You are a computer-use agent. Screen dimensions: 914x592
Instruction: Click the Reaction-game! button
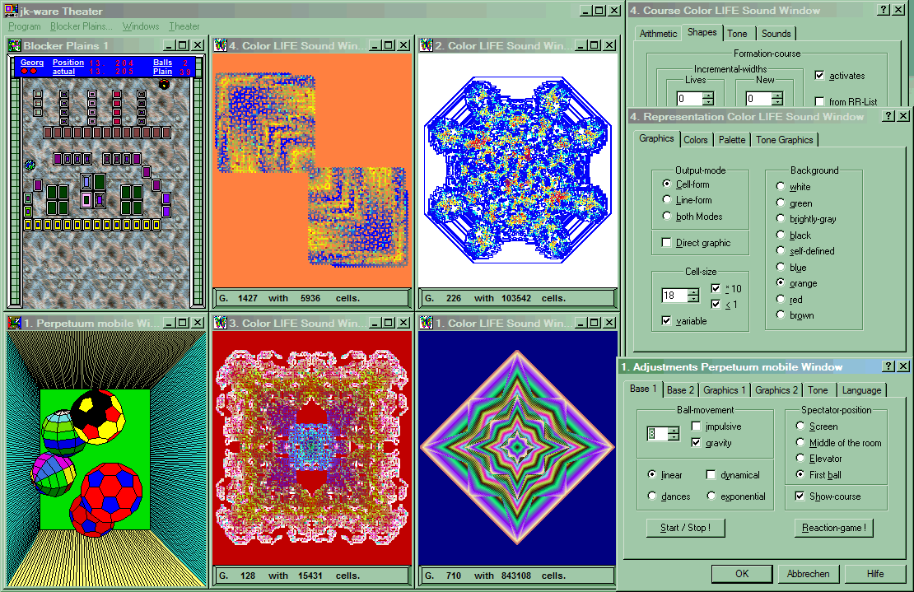point(834,528)
